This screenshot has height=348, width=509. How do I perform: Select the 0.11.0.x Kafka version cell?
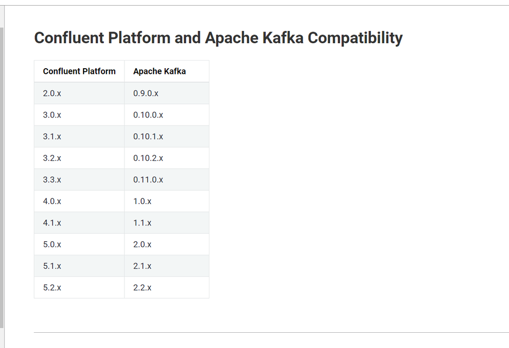(x=148, y=180)
